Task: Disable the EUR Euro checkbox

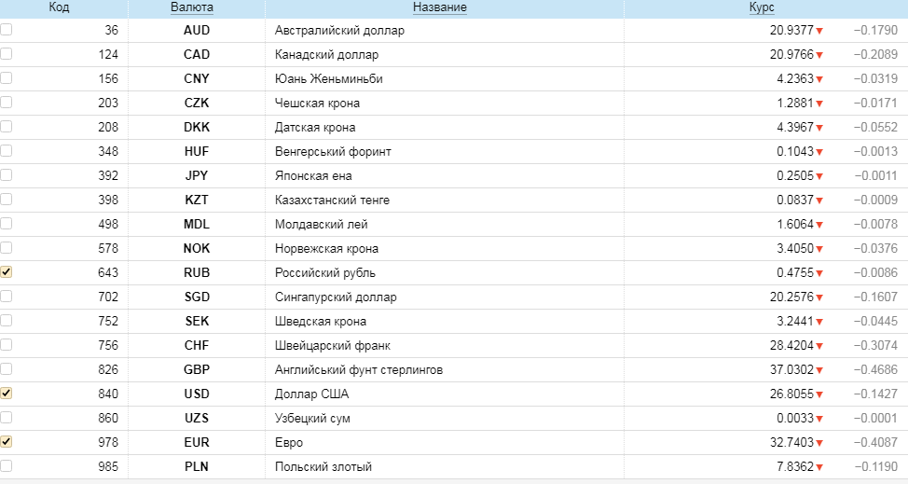Action: click(x=7, y=442)
